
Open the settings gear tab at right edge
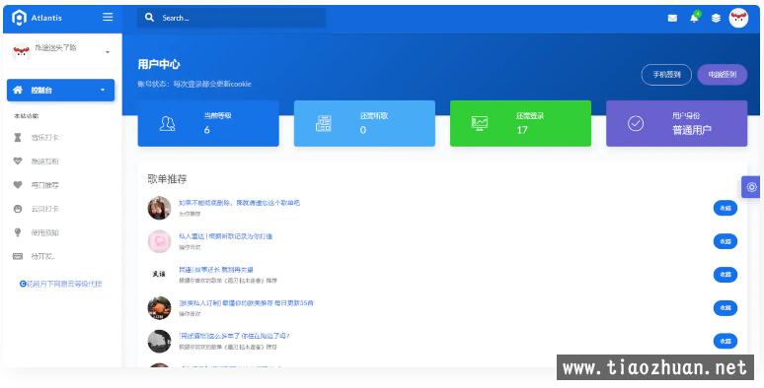751,187
